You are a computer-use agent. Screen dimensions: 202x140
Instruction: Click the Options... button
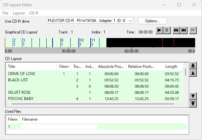152,21
